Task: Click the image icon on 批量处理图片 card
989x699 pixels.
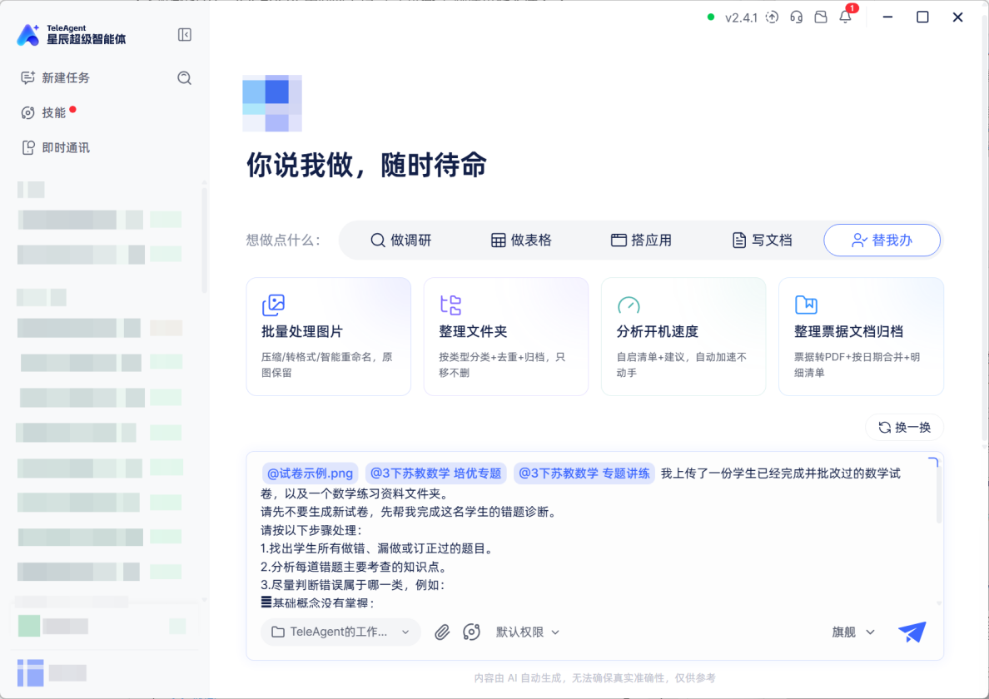Action: (273, 305)
